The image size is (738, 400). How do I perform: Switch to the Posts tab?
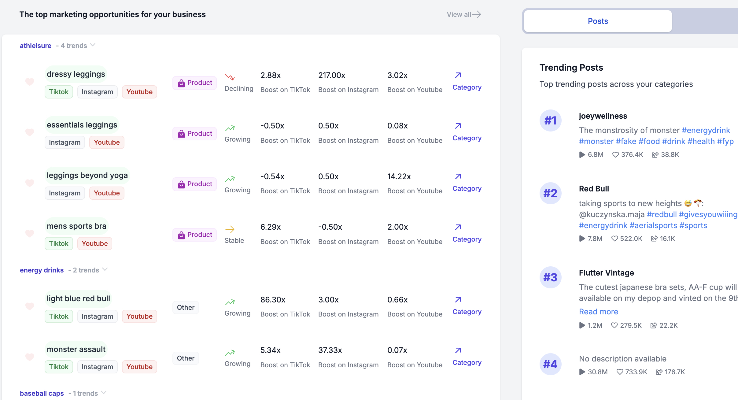pyautogui.click(x=598, y=21)
